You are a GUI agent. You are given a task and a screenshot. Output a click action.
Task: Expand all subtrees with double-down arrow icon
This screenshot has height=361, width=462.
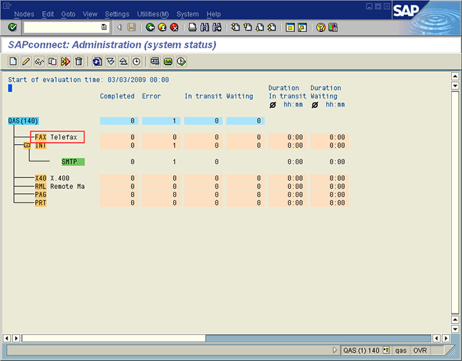110,62
